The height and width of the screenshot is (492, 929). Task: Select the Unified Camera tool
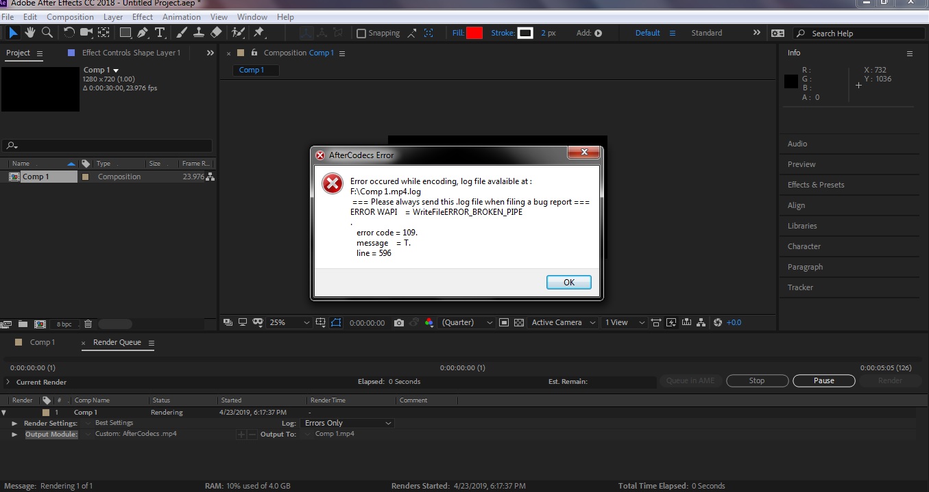pos(86,32)
